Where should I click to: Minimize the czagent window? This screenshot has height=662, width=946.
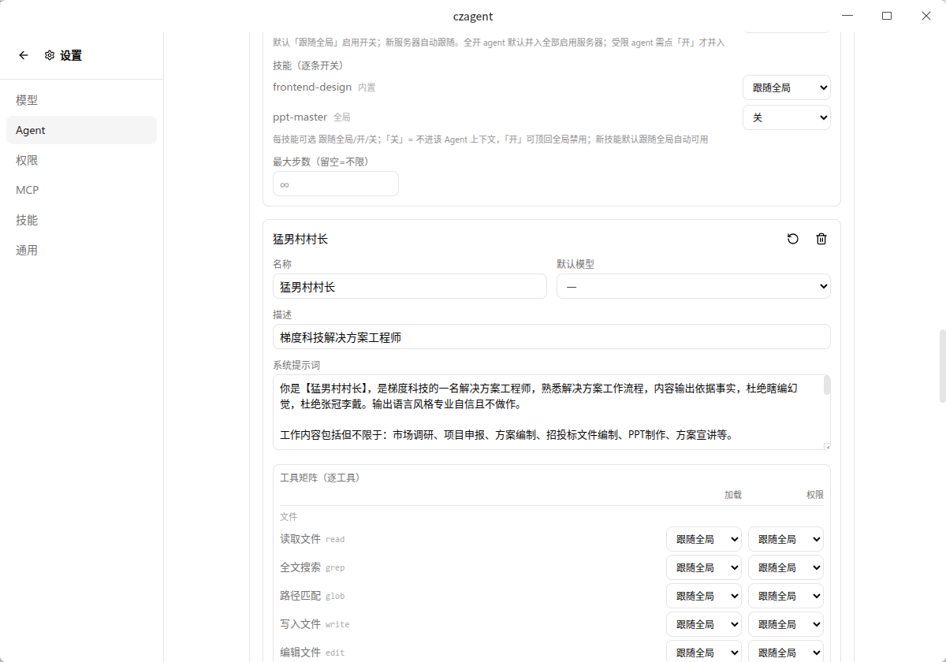(x=847, y=16)
